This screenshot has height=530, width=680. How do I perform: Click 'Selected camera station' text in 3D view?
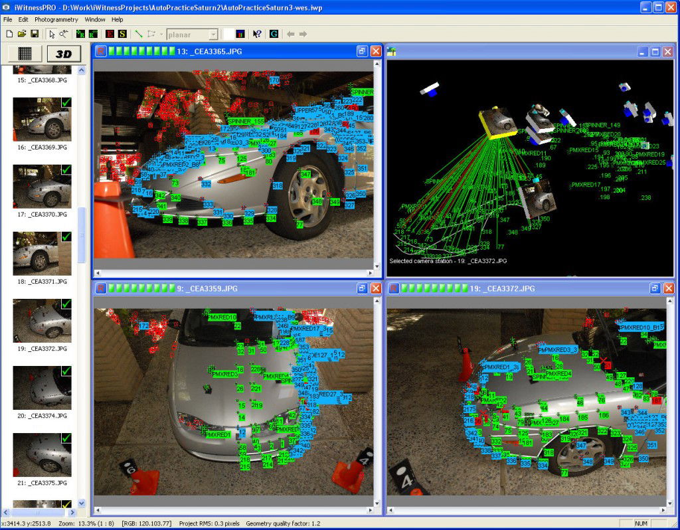(x=448, y=261)
